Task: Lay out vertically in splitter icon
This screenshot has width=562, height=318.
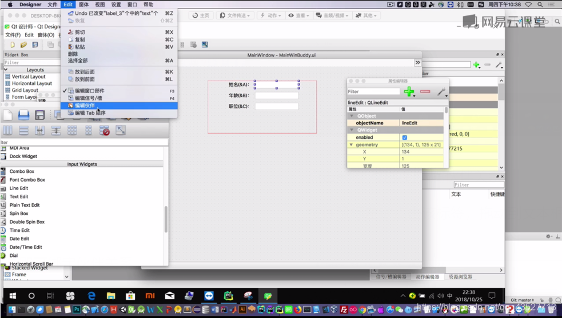Action: coord(56,130)
